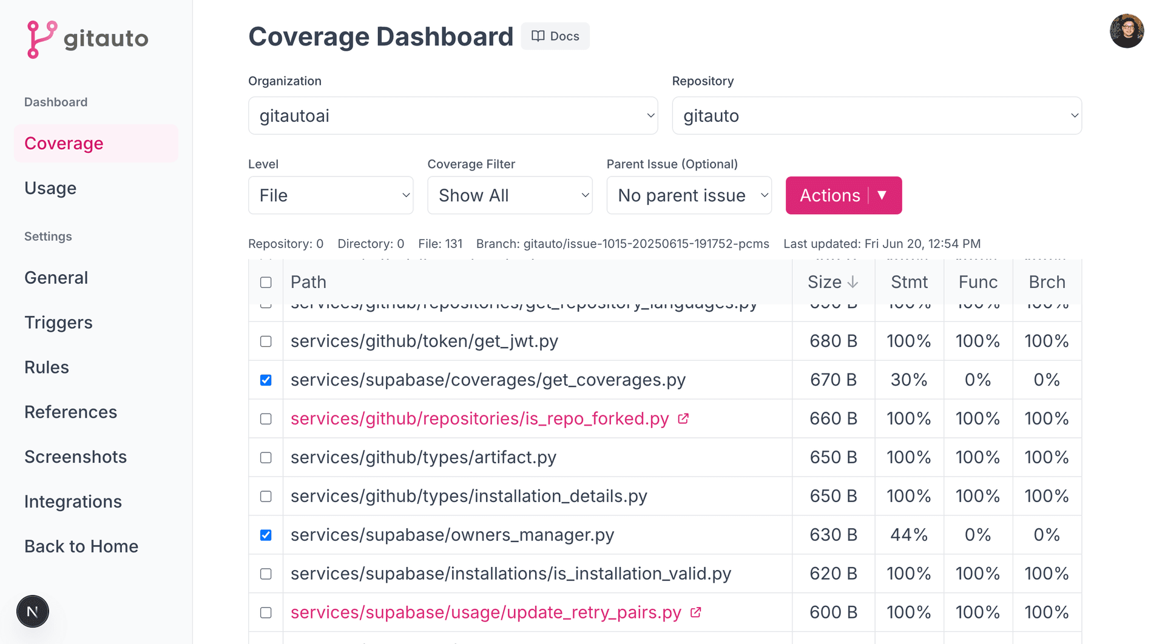Click the Size sort arrow icon
This screenshot has height=644, width=1165.
[x=853, y=282]
